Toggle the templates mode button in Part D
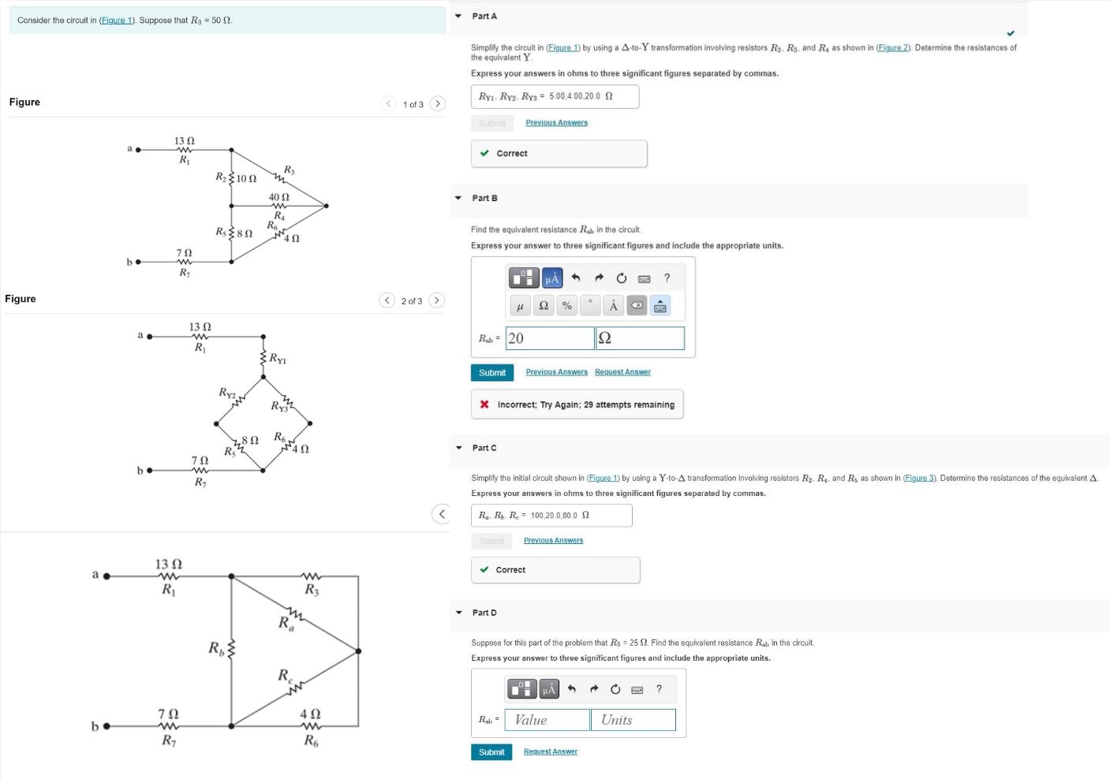Image resolution: width=1110 pixels, height=779 pixels. [x=523, y=689]
